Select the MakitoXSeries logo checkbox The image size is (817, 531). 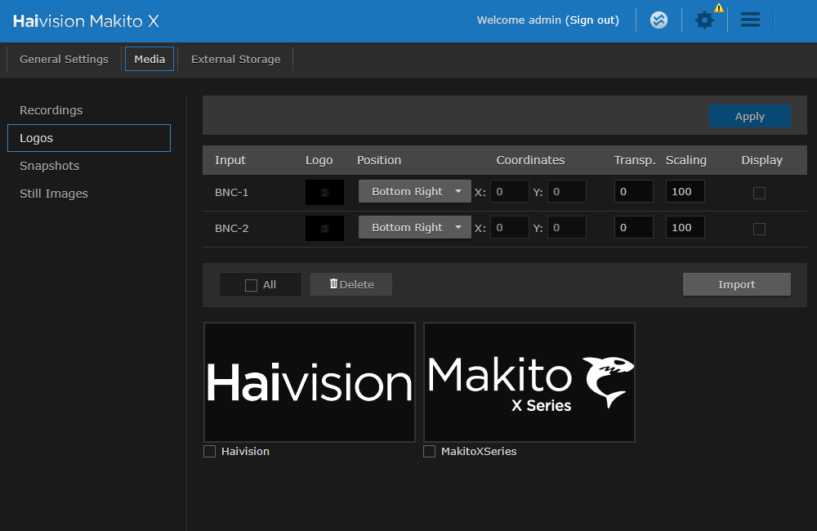pos(429,451)
